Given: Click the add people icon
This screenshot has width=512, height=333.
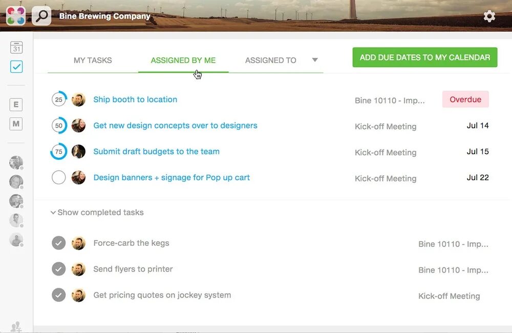Looking at the screenshot, I should [16, 326].
